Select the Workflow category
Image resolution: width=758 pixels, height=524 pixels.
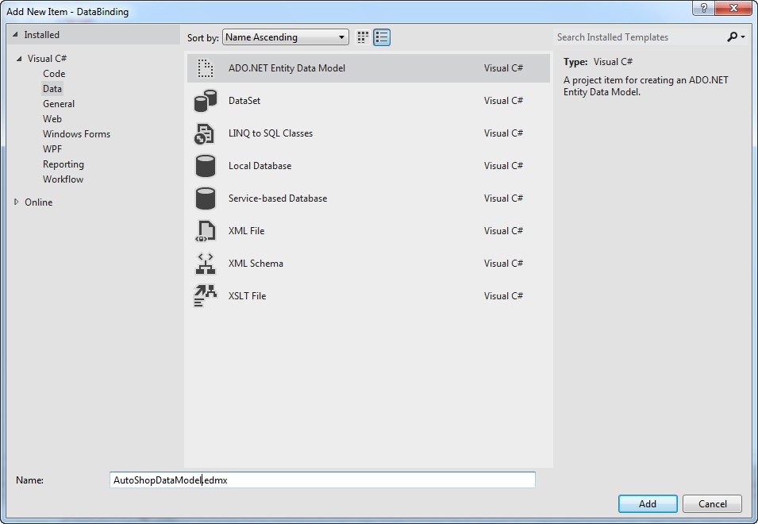[63, 179]
